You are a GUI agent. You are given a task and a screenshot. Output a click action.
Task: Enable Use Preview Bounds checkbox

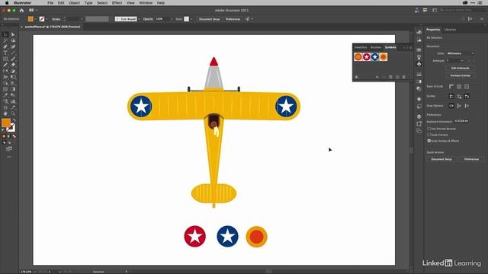tap(429, 129)
